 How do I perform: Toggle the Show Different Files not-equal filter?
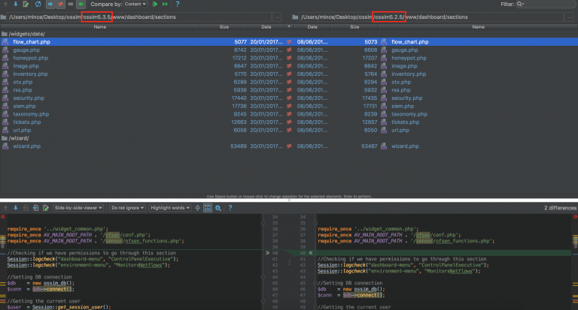click(x=59, y=5)
